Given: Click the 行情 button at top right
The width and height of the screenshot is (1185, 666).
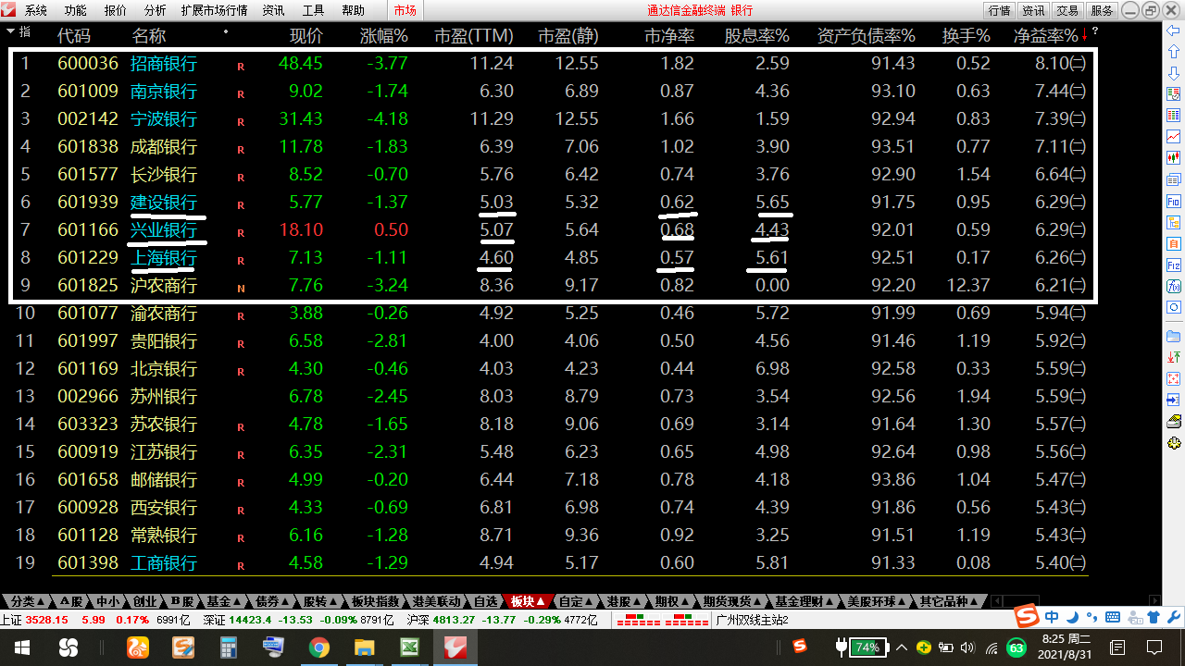Looking at the screenshot, I should coord(1000,10).
